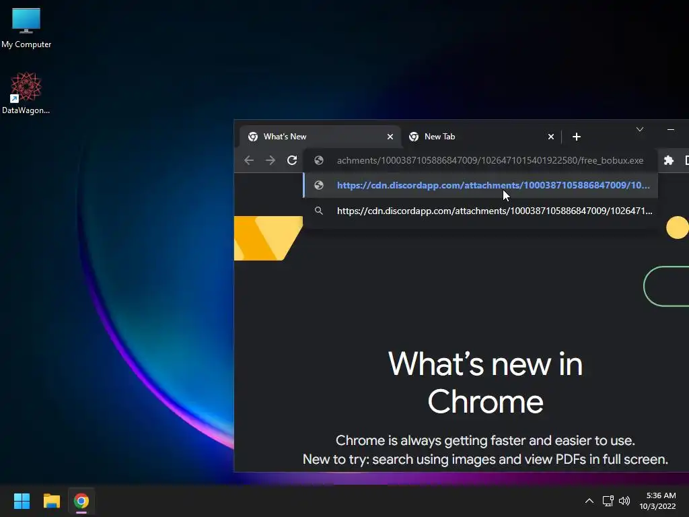Select the cdn.discordapp.com search suggestion
689x517 pixels.
480,211
